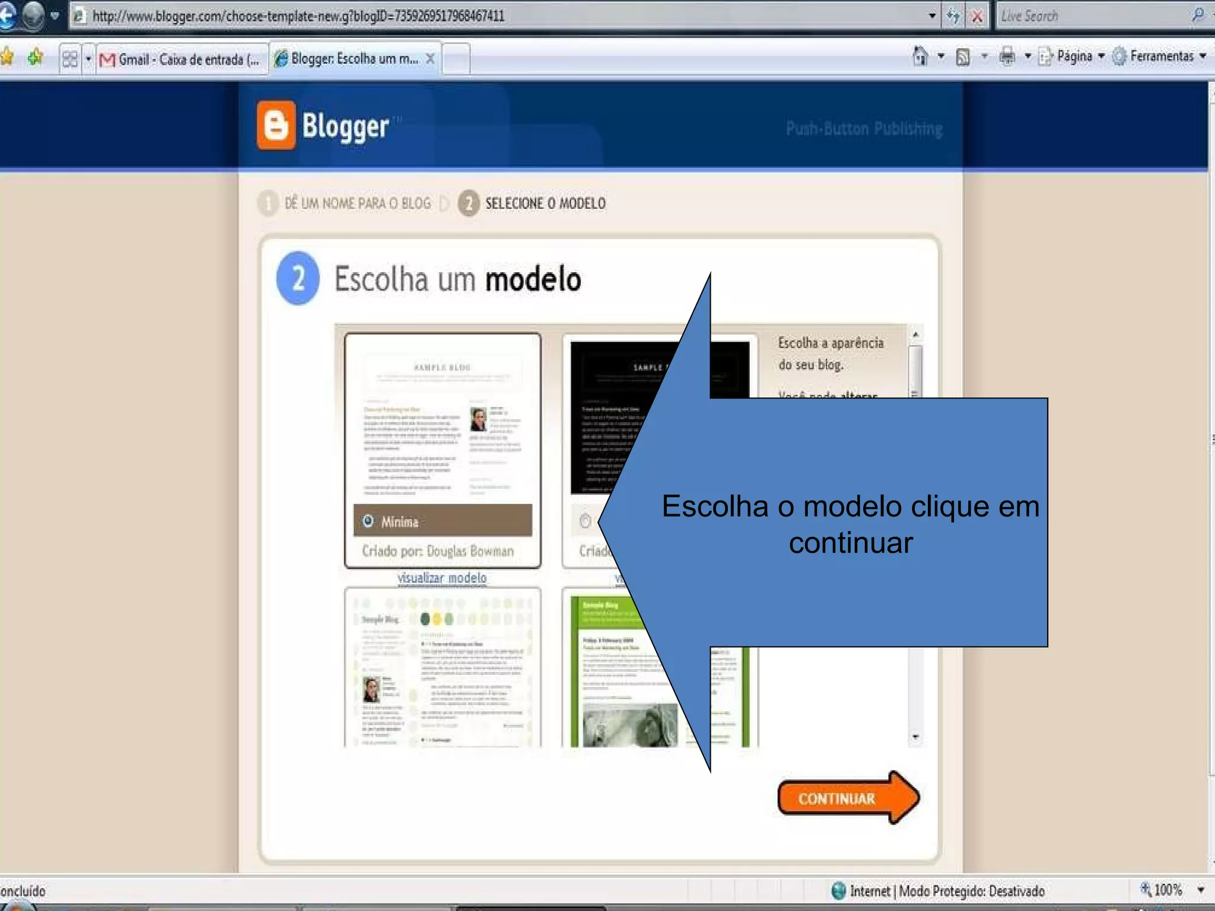Close the Blogger Escolha um modelo tab
The width and height of the screenshot is (1215, 911).
click(431, 59)
